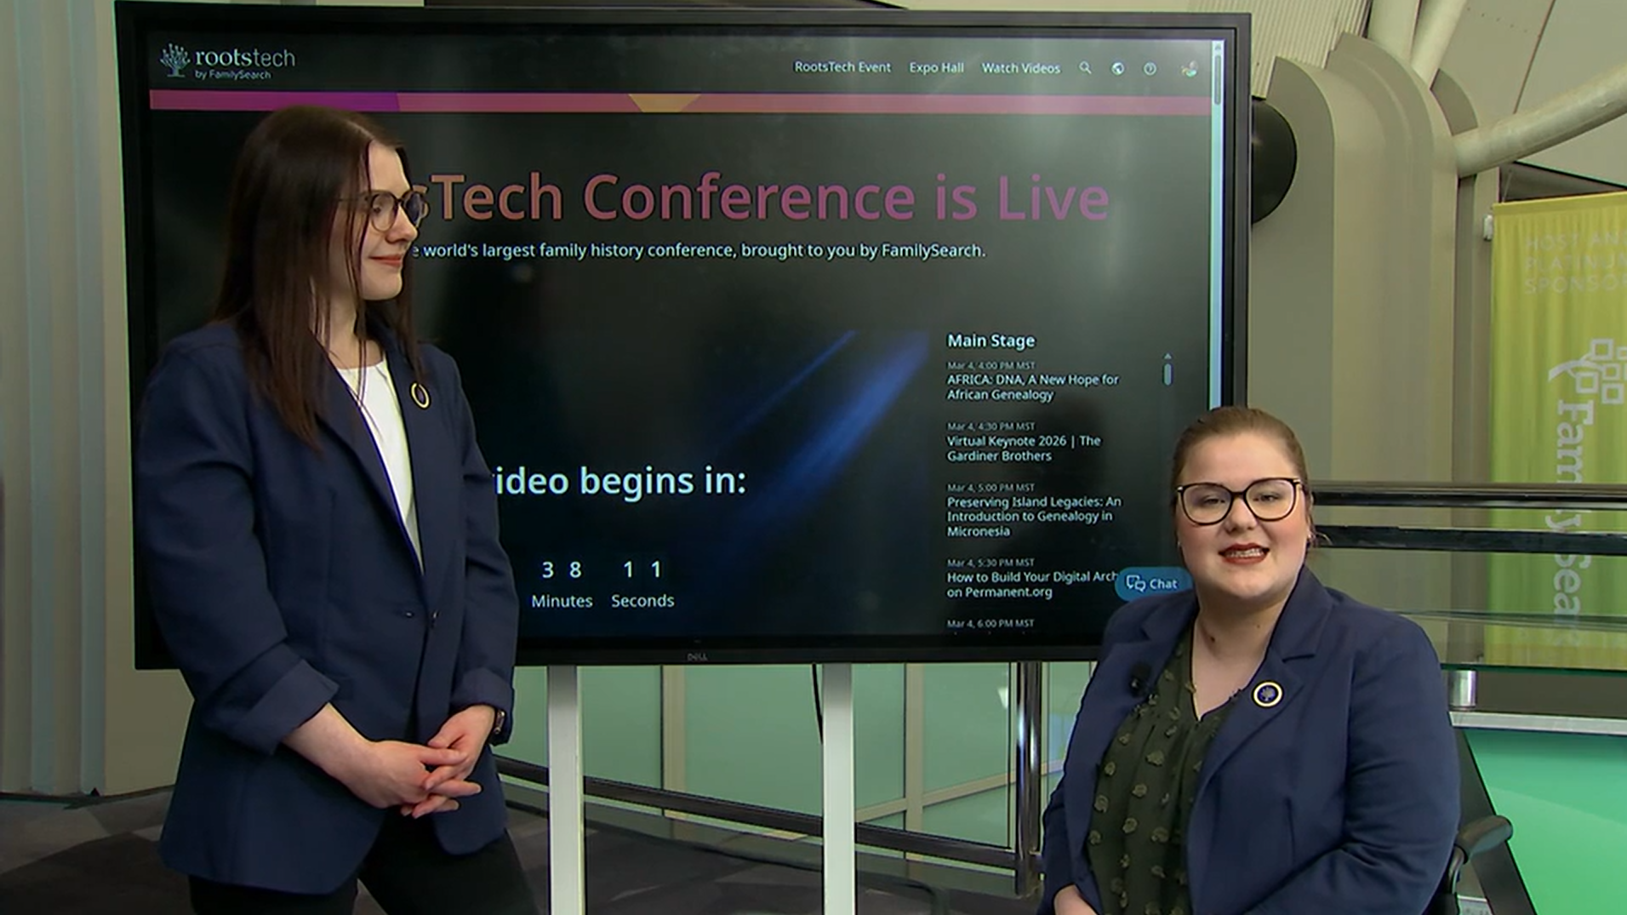The height and width of the screenshot is (915, 1627).
Task: Click the Mar 4, 4:00 PM MST timestamp
Action: (x=991, y=365)
